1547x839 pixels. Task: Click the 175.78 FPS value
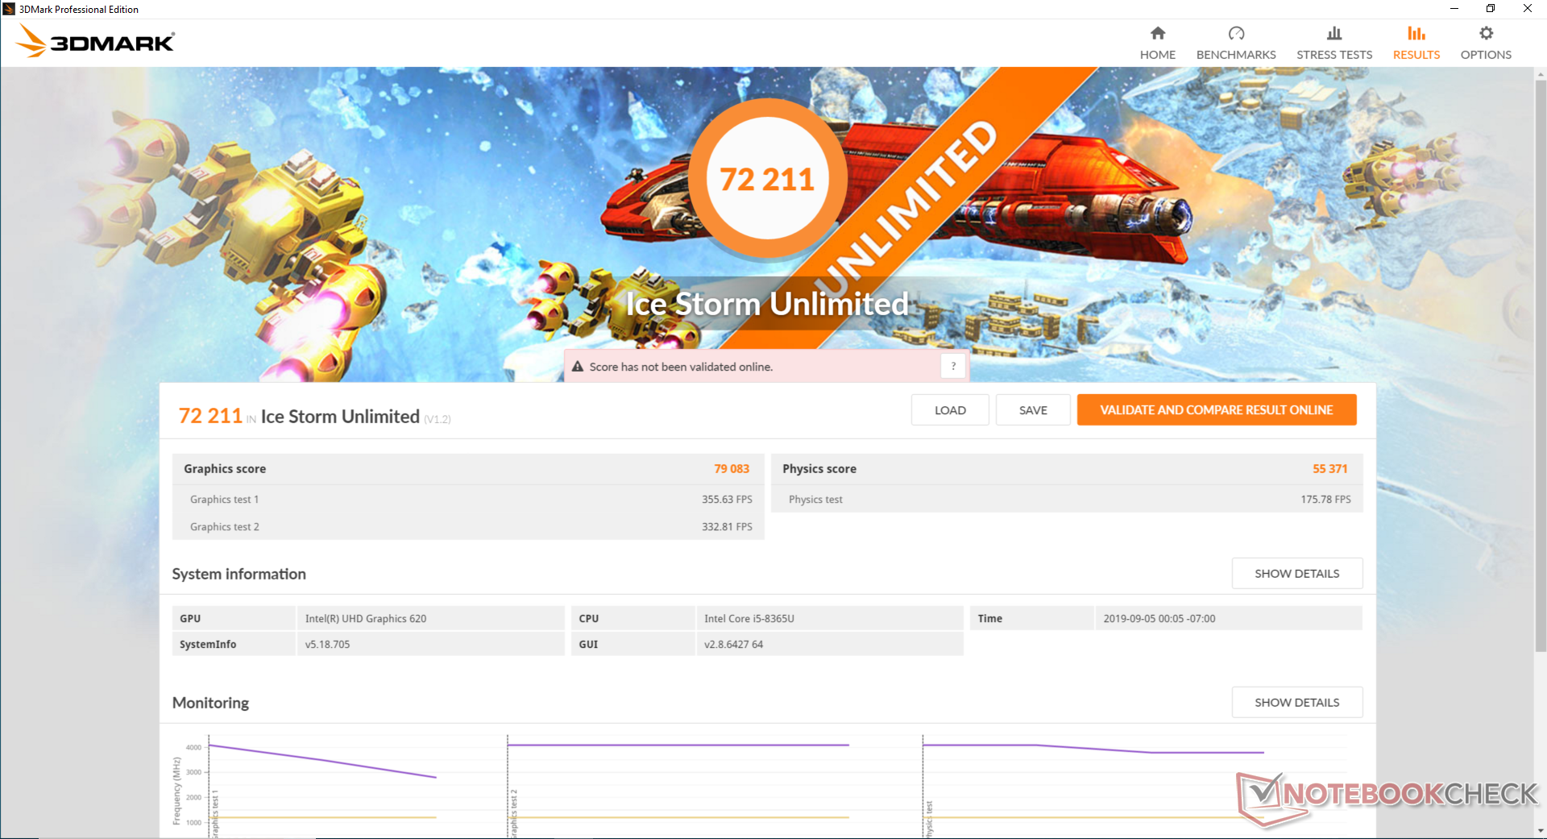click(x=1325, y=499)
